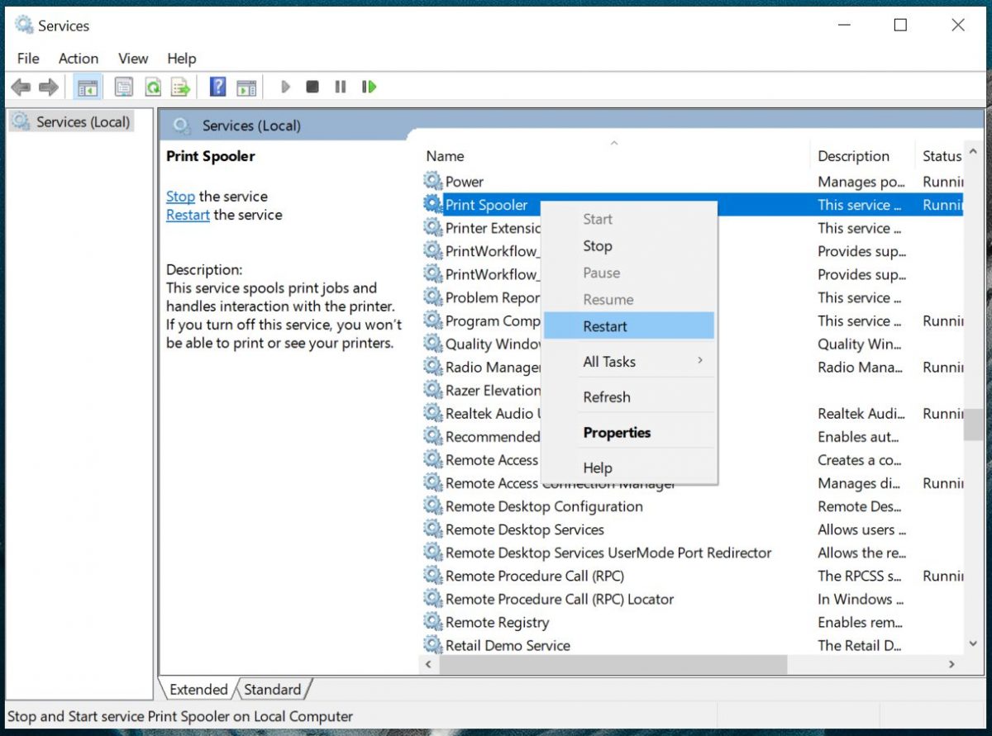Image resolution: width=992 pixels, height=736 pixels.
Task: Choose Stop in the context menu
Action: coord(629,246)
